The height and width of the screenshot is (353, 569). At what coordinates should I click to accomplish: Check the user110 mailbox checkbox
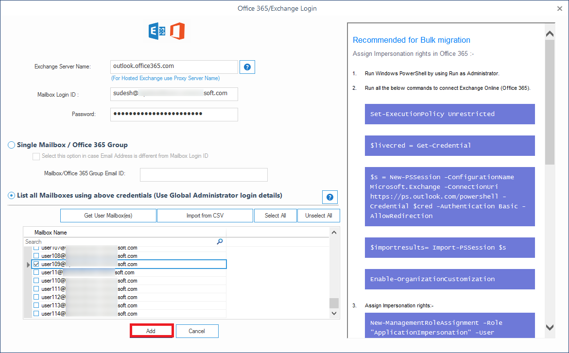coord(36,281)
